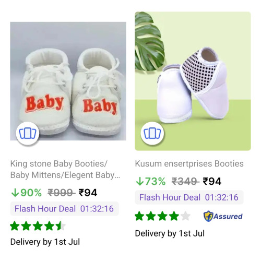Image resolution: width=261 pixels, height=261 pixels.
Task: Open similar products icon on Kusum booties
Action: pos(152,134)
